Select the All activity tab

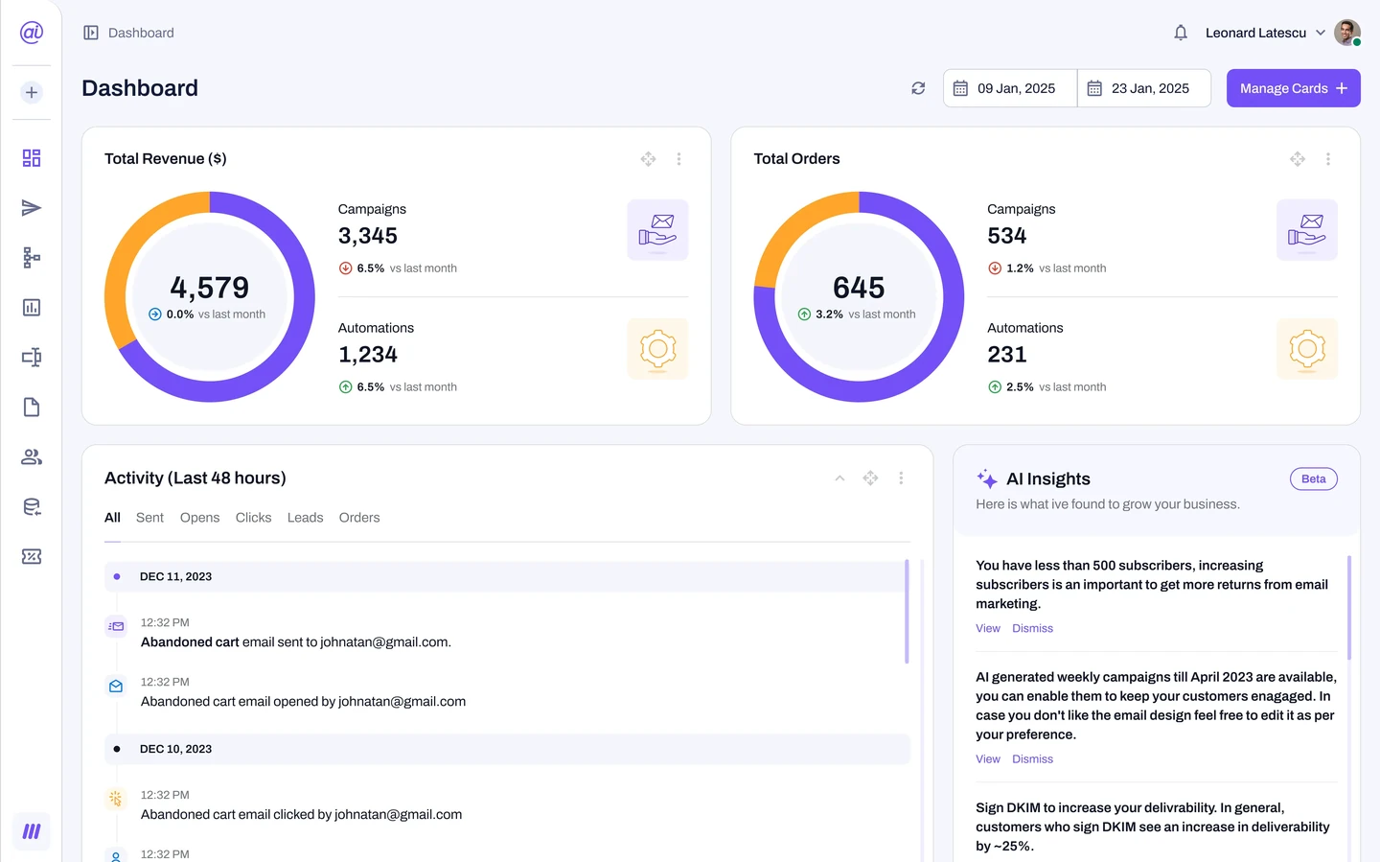pos(112,518)
